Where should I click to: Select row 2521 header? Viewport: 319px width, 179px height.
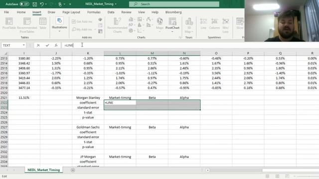(4, 97)
